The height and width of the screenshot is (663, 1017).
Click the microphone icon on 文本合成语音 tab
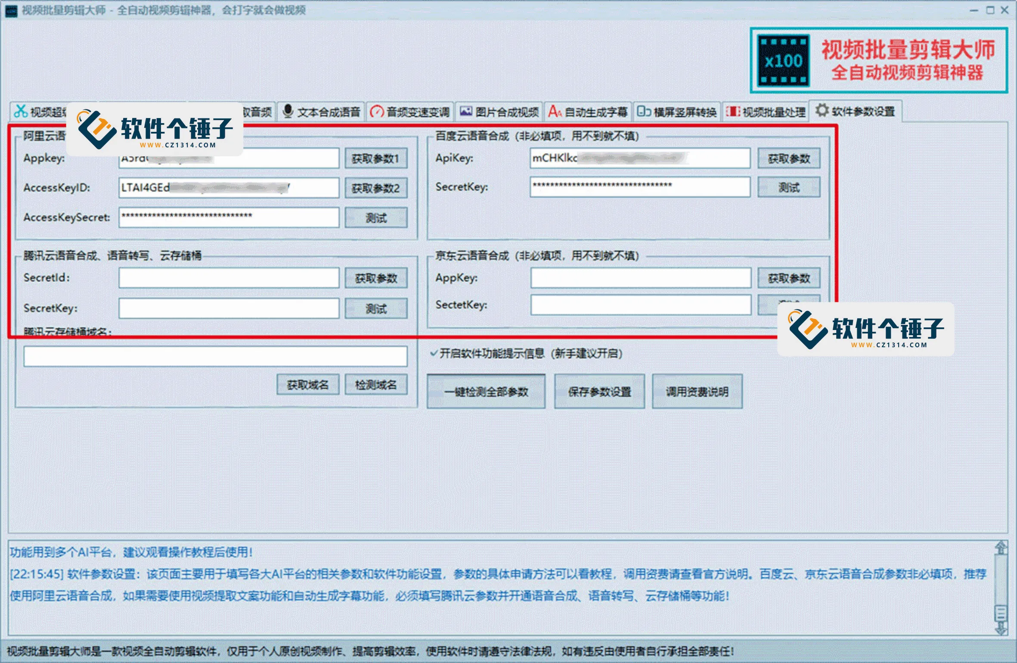(x=288, y=112)
